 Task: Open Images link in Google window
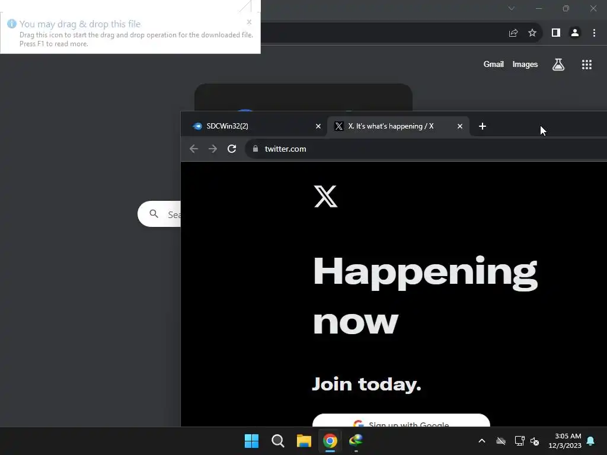click(x=525, y=64)
